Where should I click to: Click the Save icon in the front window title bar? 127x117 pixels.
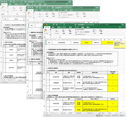[x=57, y=25]
